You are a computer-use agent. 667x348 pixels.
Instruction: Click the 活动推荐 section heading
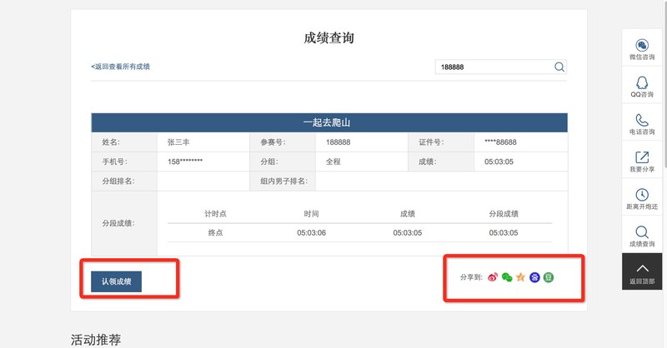[x=96, y=340]
